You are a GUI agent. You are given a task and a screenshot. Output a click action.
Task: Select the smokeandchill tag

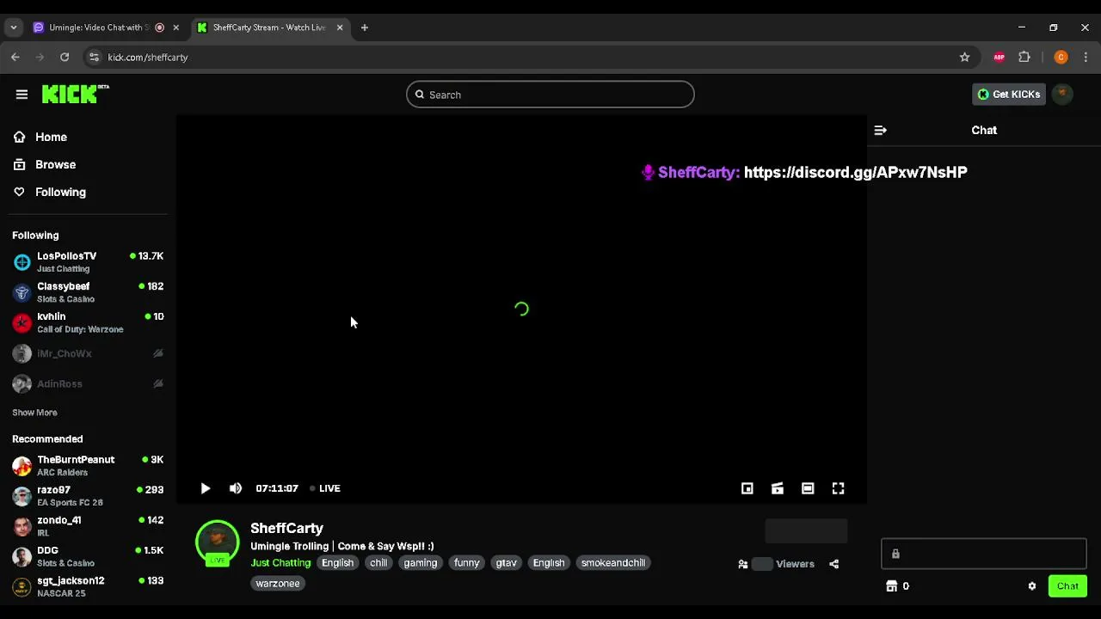pyautogui.click(x=613, y=563)
